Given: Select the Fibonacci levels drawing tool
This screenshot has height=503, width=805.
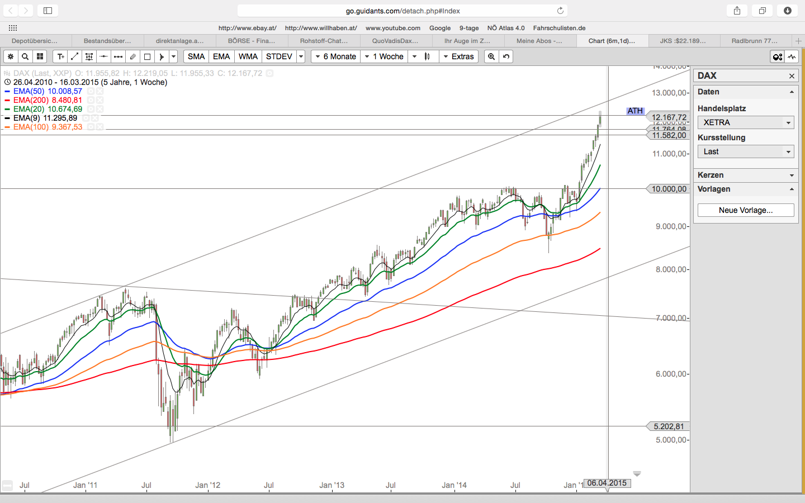Looking at the screenshot, I should pos(89,56).
